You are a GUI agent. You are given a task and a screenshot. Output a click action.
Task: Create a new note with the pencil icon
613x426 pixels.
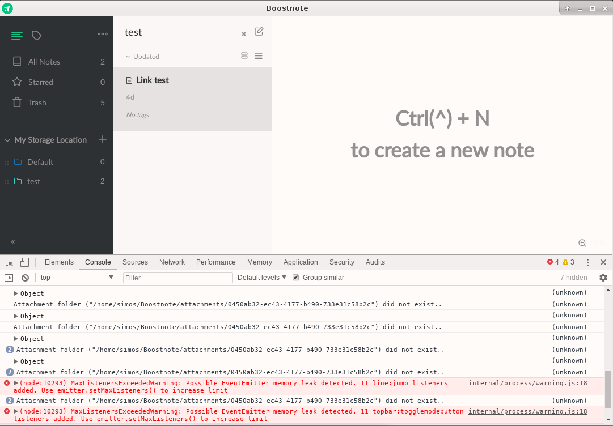coord(259,32)
